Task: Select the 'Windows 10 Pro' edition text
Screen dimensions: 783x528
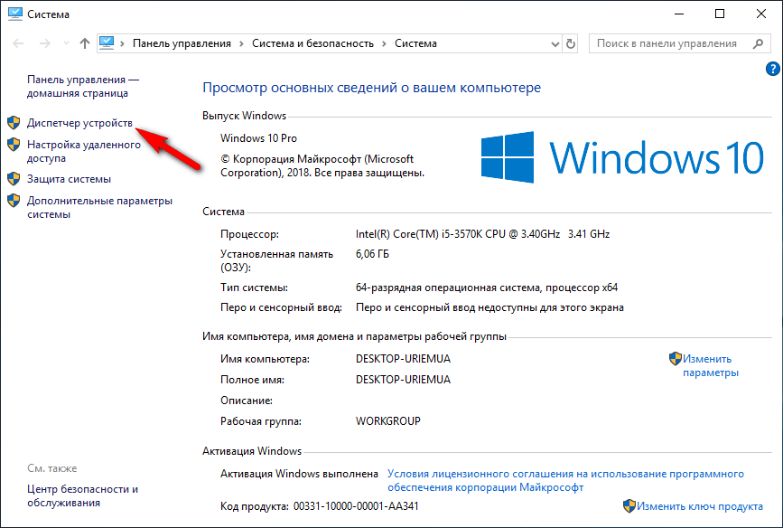Action: pos(258,138)
